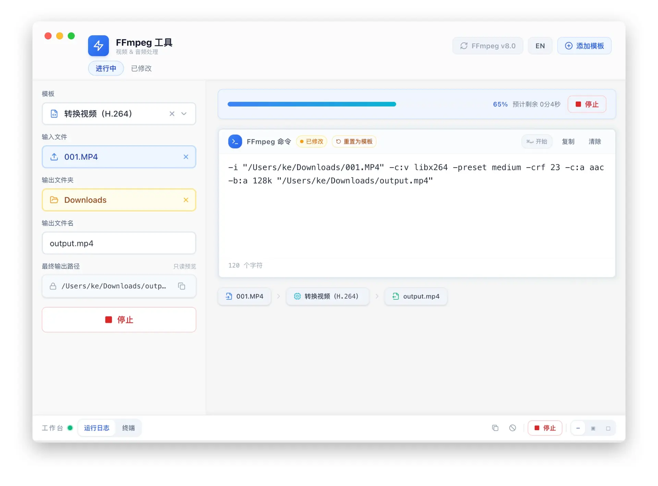The height and width of the screenshot is (486, 658).
Task: Click the 工作台 workbench label
Action: (x=52, y=428)
